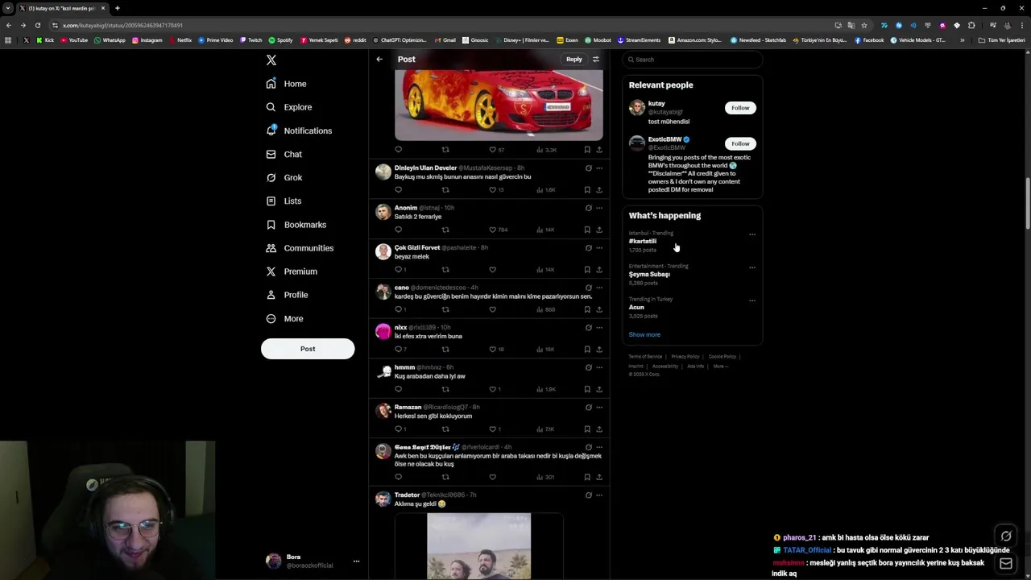Open account options next to Bora
1031x580 pixels.
click(356, 561)
